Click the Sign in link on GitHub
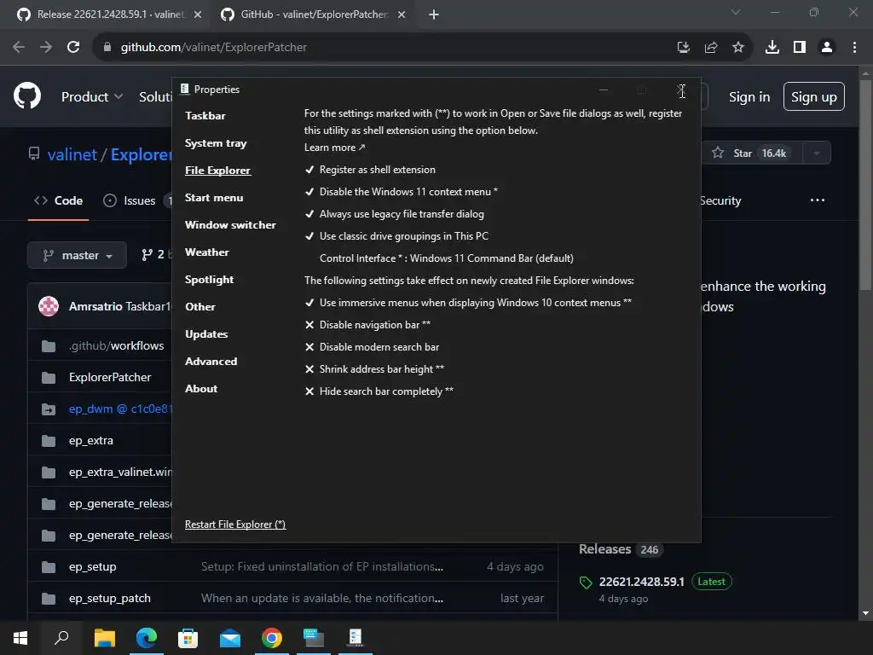 click(x=749, y=97)
